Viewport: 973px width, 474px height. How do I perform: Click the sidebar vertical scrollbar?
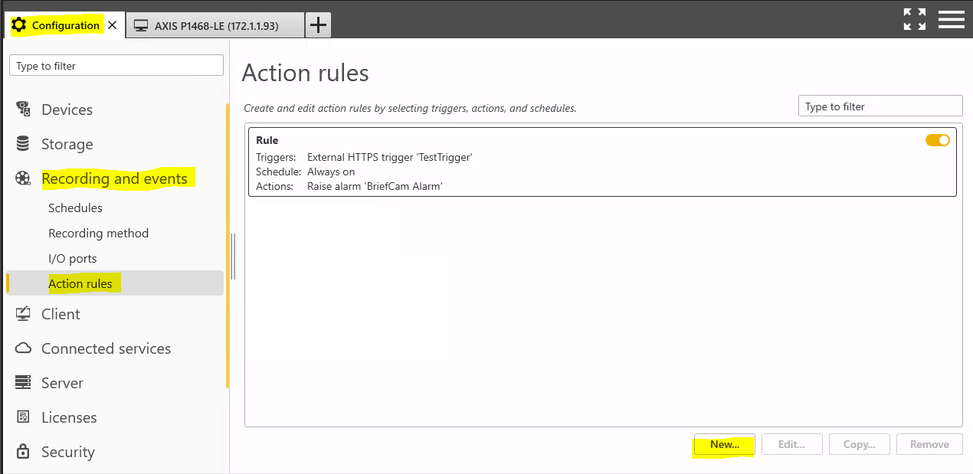(227, 245)
